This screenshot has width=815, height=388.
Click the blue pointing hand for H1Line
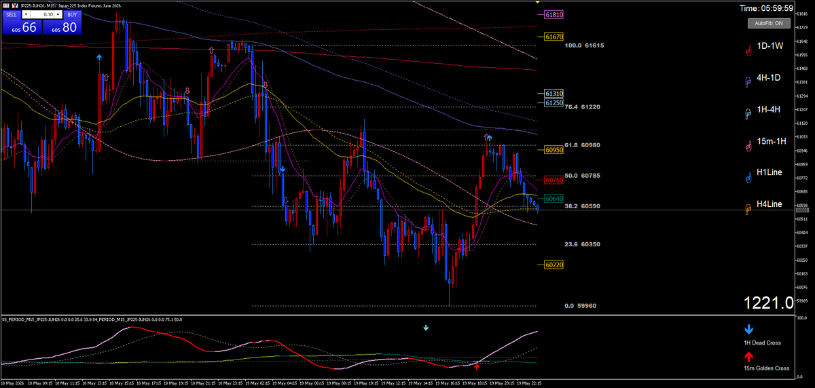point(748,176)
